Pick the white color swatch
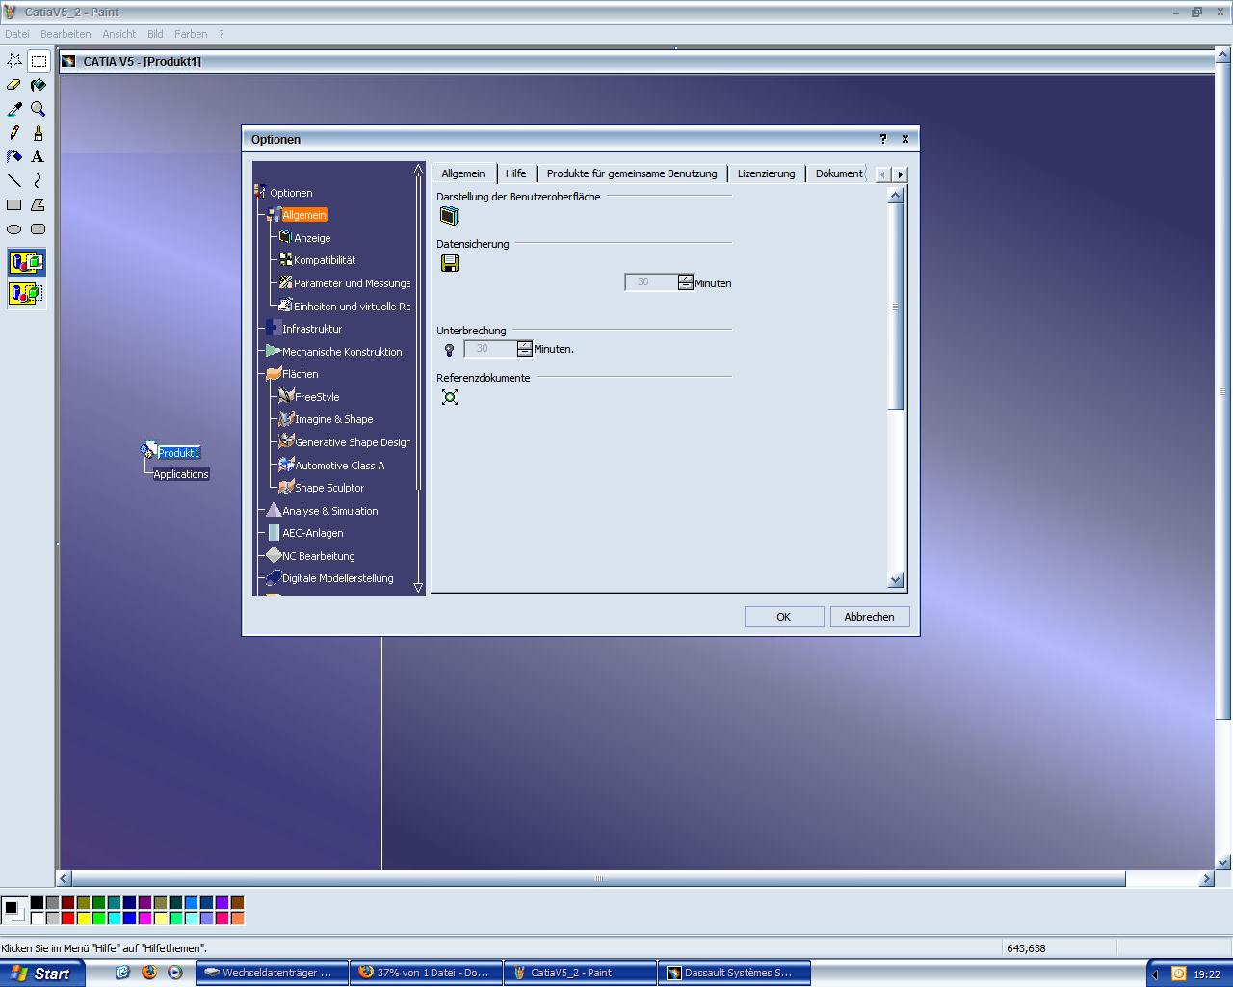The image size is (1233, 987). pyautogui.click(x=37, y=919)
